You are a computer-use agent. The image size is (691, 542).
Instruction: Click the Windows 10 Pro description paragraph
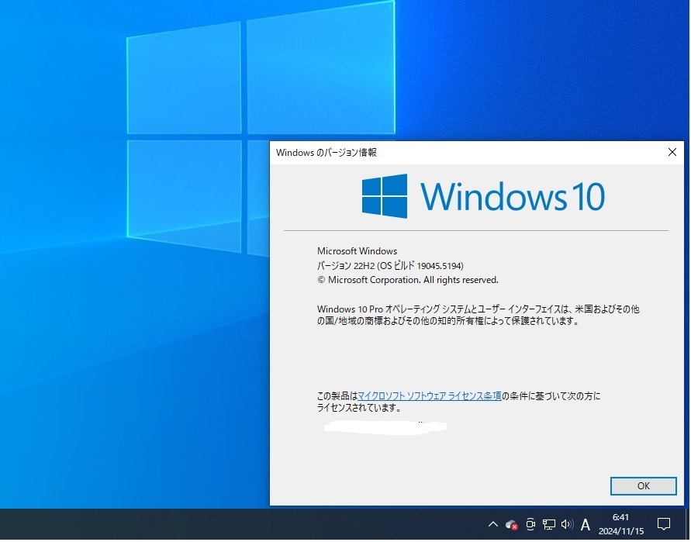479,315
